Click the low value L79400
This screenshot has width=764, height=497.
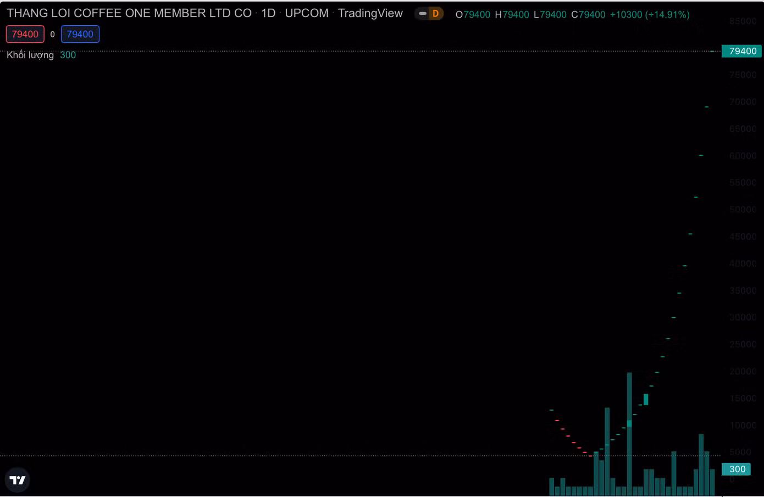pos(550,15)
